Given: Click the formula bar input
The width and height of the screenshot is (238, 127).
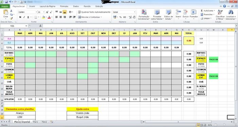Looking at the screenshot, I should [139, 26].
